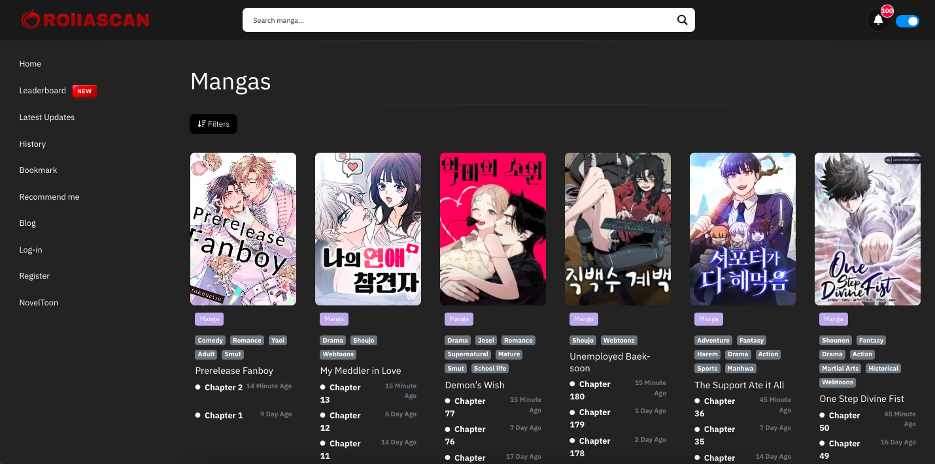
Task: Click the Log-in link
Action: click(31, 250)
